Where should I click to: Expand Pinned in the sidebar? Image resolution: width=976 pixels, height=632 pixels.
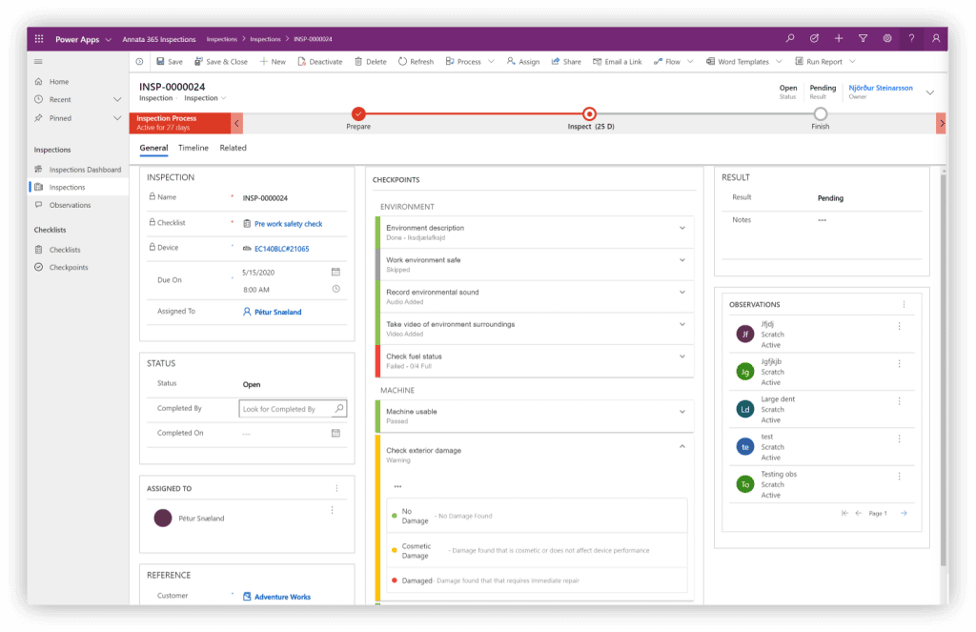(x=117, y=118)
